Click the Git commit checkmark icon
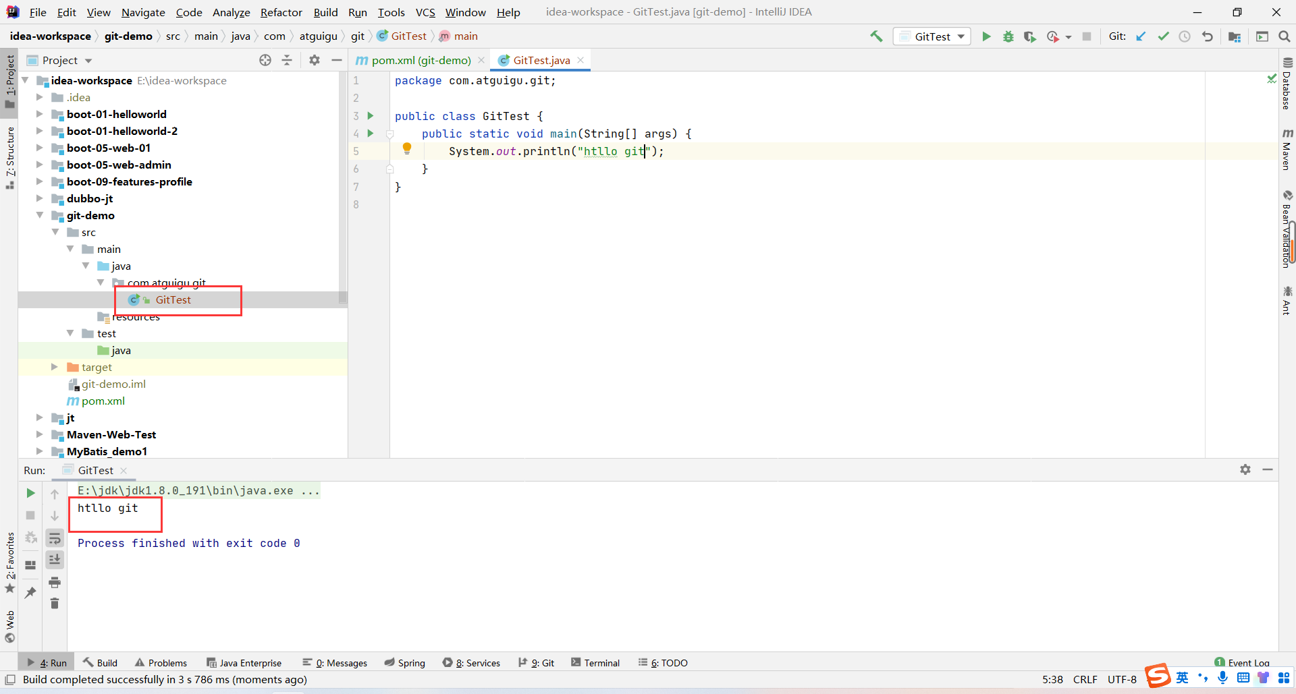The width and height of the screenshot is (1296, 694). [1163, 36]
